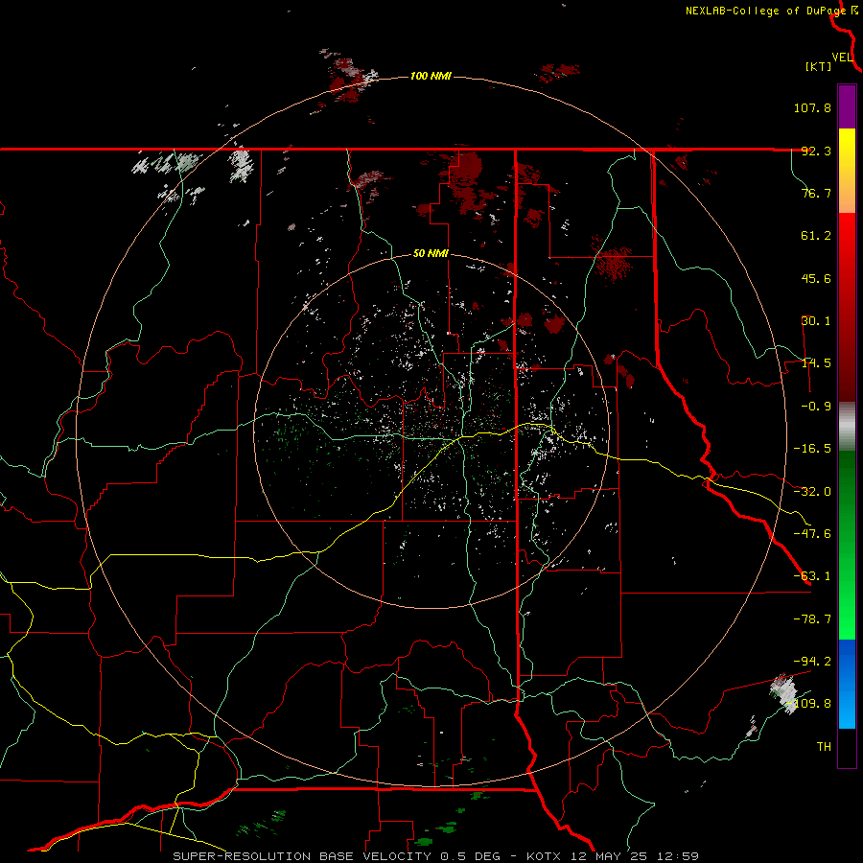Click the VEL legend title
The width and height of the screenshot is (863, 863).
[x=842, y=58]
